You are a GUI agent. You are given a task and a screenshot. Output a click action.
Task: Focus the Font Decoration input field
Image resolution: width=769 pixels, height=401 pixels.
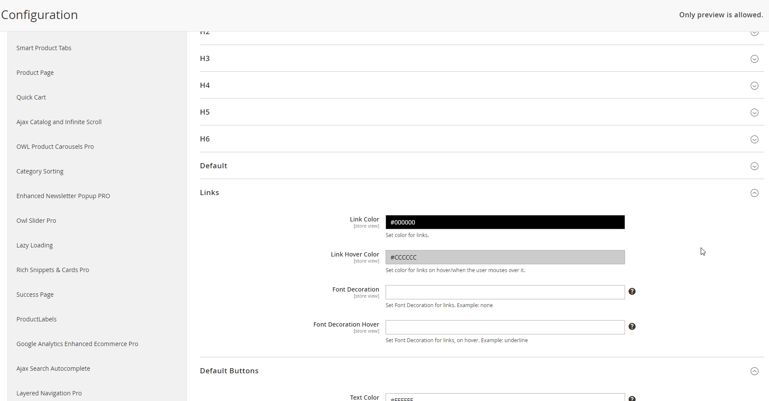[505, 292]
